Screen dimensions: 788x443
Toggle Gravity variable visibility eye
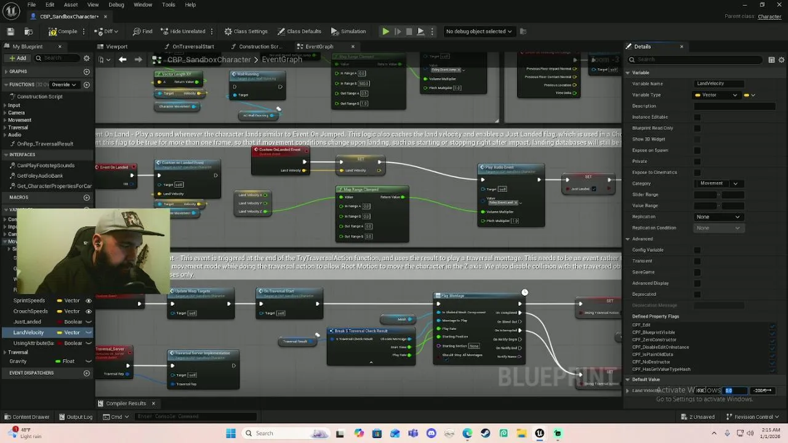88,362
